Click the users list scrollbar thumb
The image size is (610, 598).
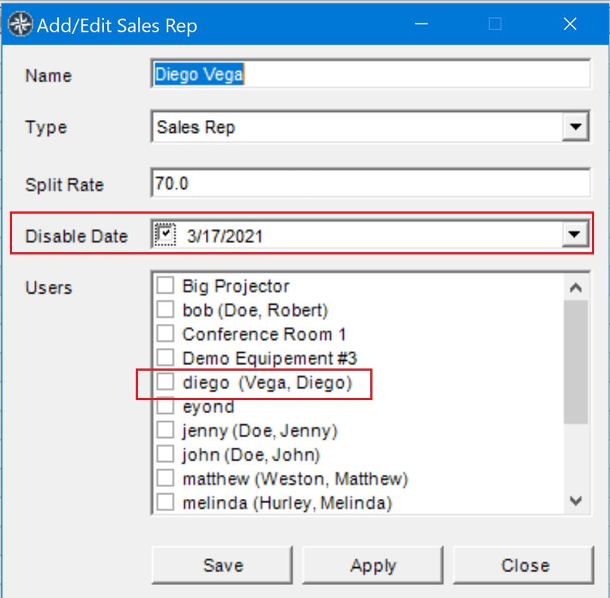[576, 362]
